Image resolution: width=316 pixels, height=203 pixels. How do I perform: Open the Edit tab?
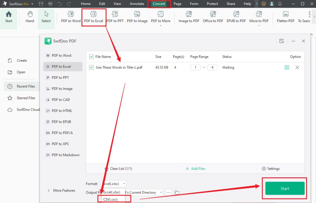click(x=102, y=4)
